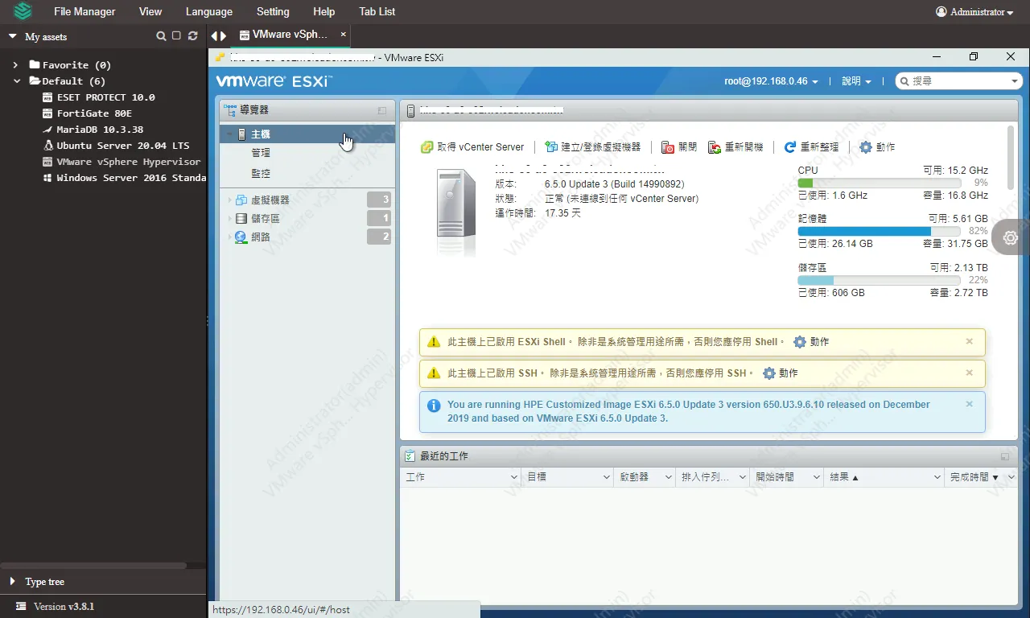
Task: Expand the Favorite (0) folder
Action: pos(16,65)
